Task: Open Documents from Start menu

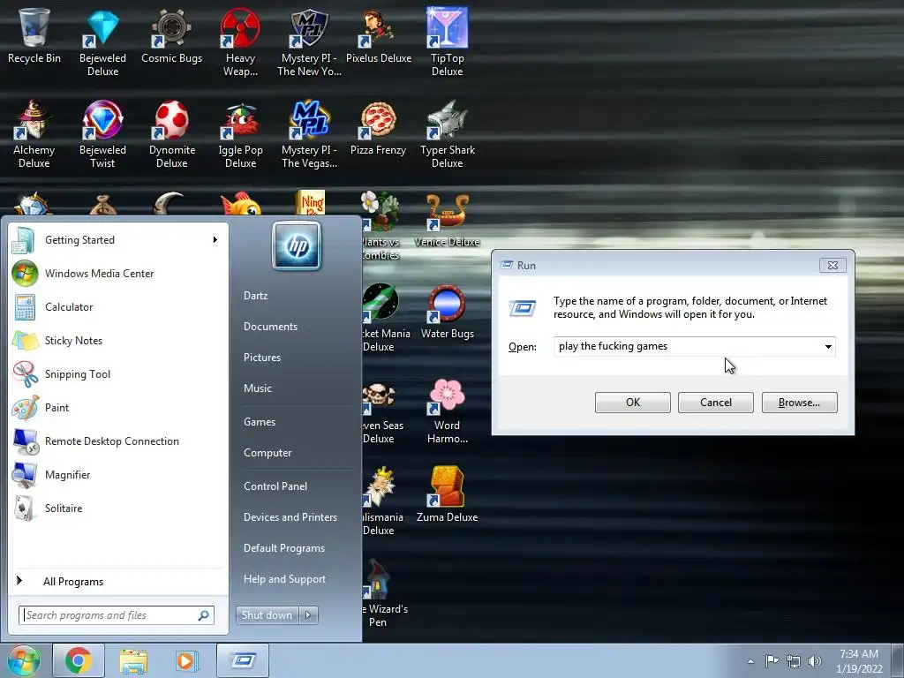Action: point(270,327)
